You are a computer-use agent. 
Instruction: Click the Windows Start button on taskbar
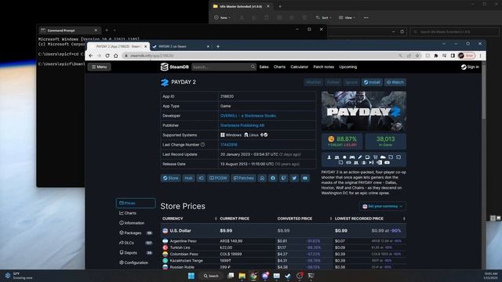click(x=191, y=276)
